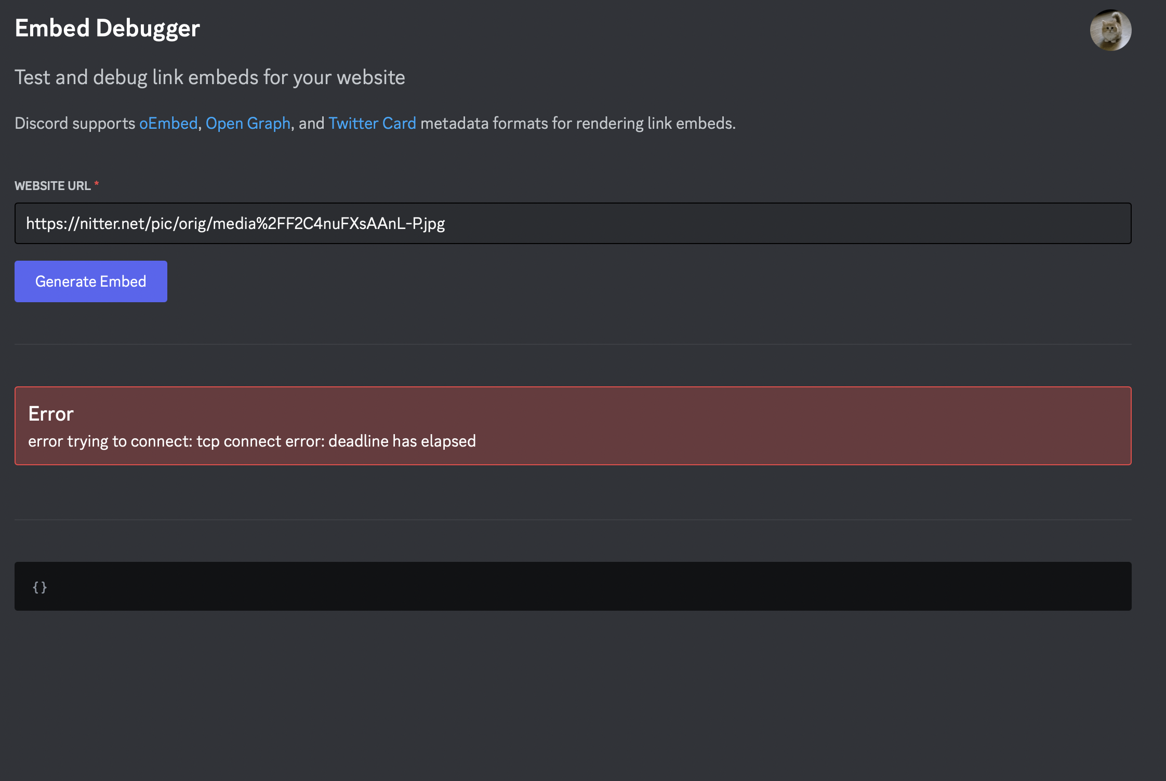Click the tcp connect error message text

251,441
